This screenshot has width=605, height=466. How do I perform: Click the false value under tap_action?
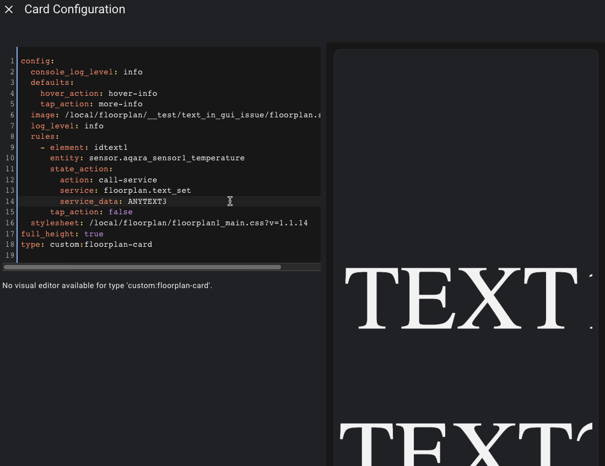(x=120, y=212)
